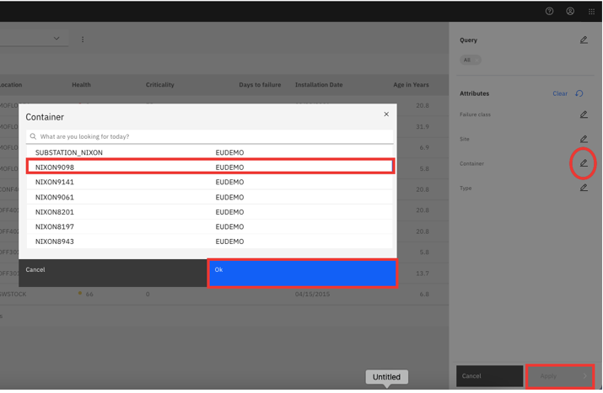Open the user profile icon
Screen dimensions: 603x393
point(570,11)
